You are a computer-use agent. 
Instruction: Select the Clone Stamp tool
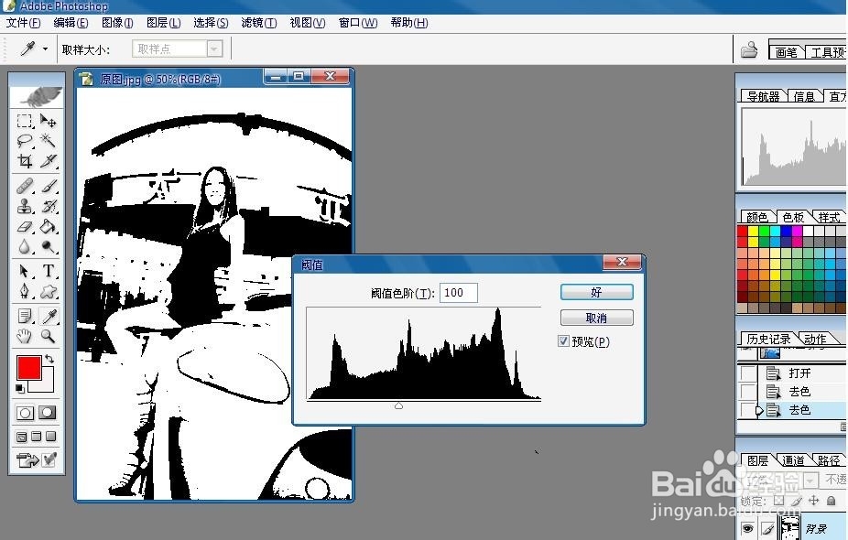[25, 206]
